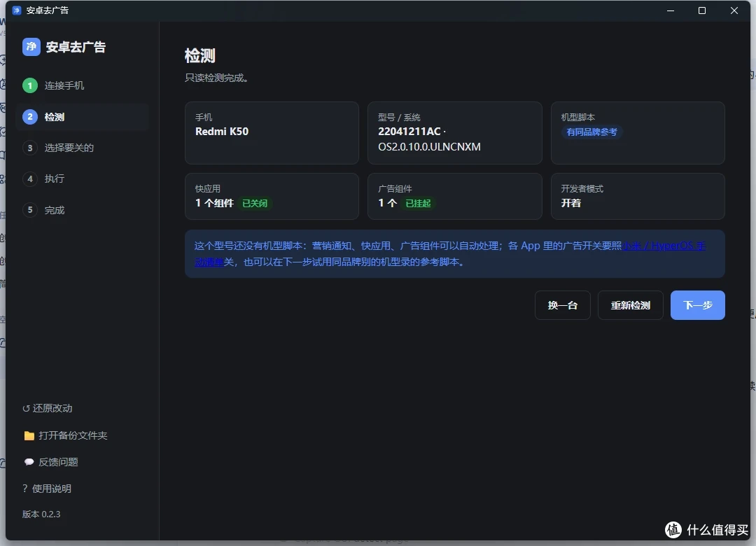Click the 已挂起 status badge
The width and height of the screenshot is (756, 546).
coord(418,204)
